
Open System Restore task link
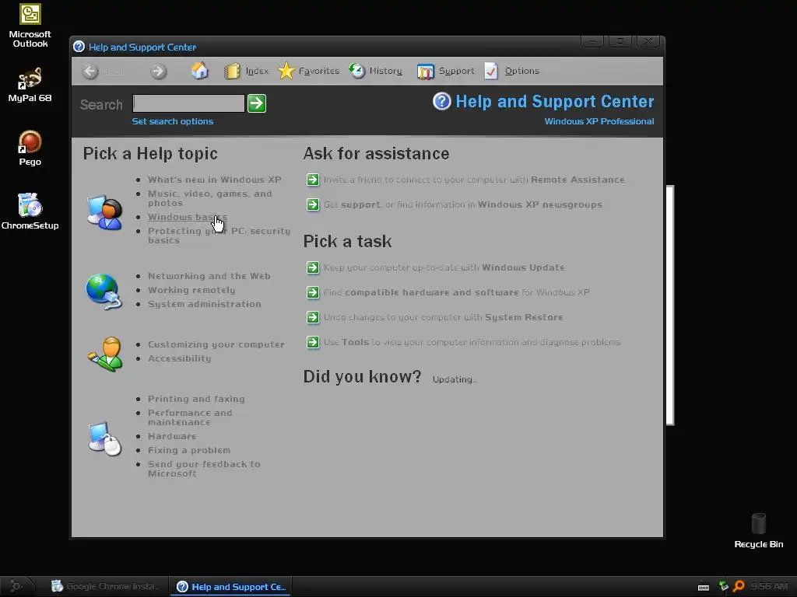point(443,317)
